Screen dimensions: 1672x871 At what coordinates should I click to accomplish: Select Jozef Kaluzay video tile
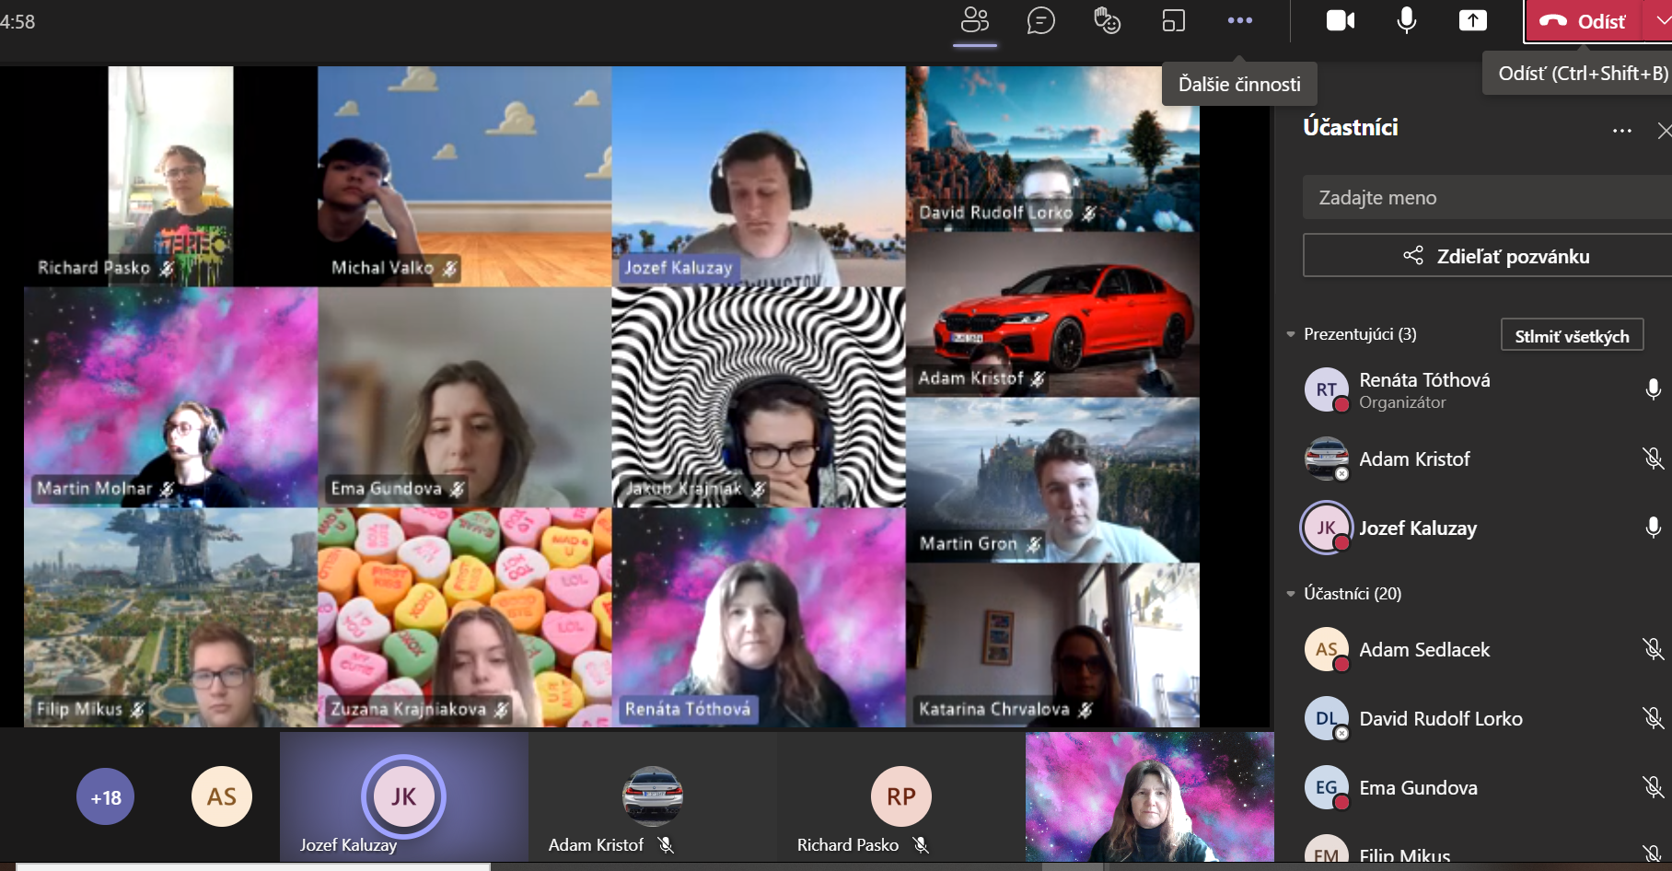point(759,176)
